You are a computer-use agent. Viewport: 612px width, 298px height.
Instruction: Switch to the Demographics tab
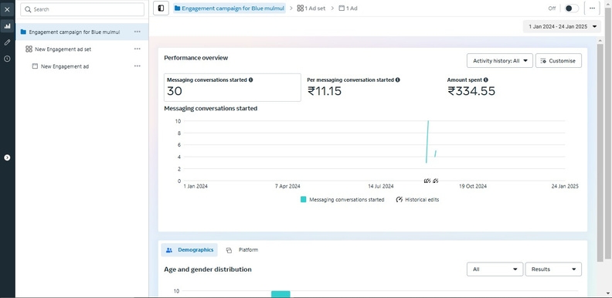click(x=189, y=250)
